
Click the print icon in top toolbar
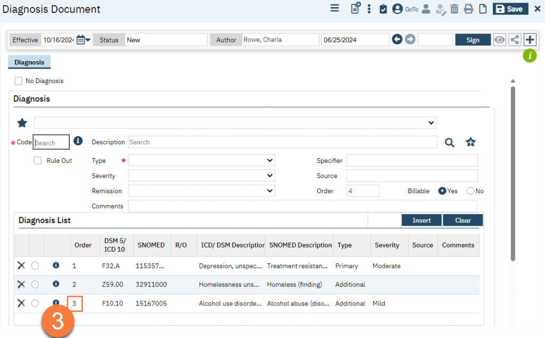click(468, 9)
